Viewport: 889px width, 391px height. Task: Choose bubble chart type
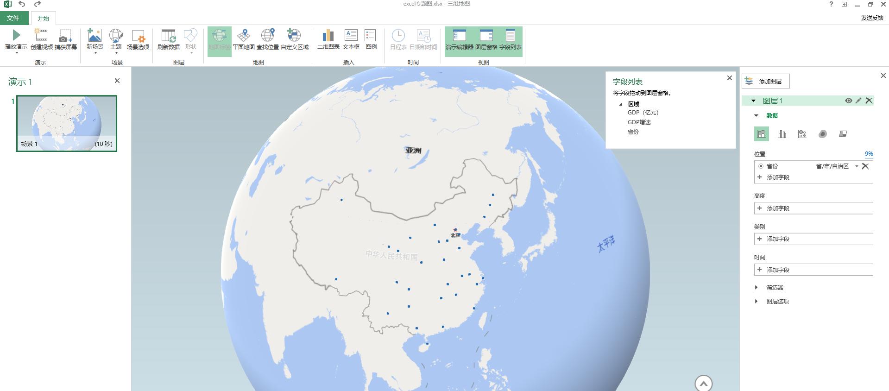pyautogui.click(x=802, y=134)
